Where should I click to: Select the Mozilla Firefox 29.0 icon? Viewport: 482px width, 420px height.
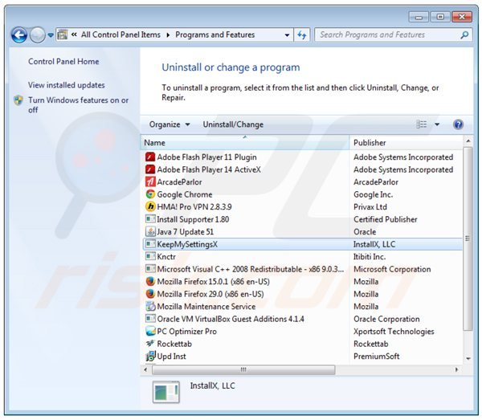pos(150,294)
